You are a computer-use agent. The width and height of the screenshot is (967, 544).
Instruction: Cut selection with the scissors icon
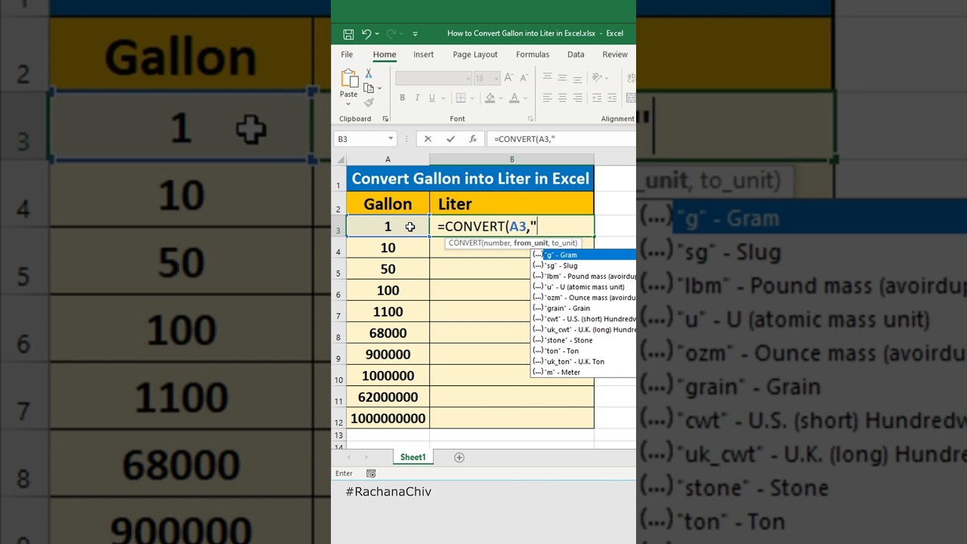369,73
